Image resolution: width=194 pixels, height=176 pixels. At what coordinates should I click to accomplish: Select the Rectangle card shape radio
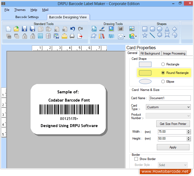(163, 64)
